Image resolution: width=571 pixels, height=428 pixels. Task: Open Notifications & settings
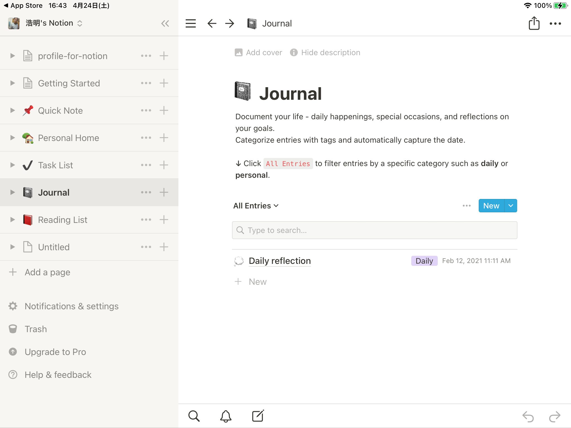pyautogui.click(x=72, y=306)
